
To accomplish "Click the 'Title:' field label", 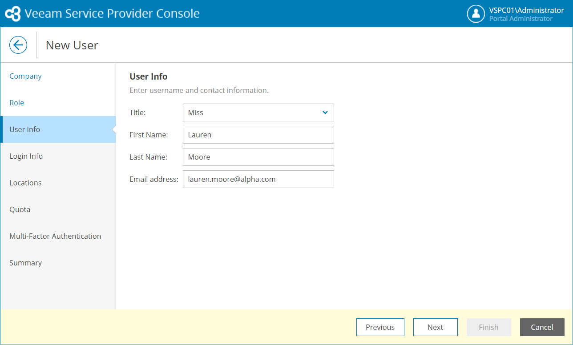I will point(137,112).
